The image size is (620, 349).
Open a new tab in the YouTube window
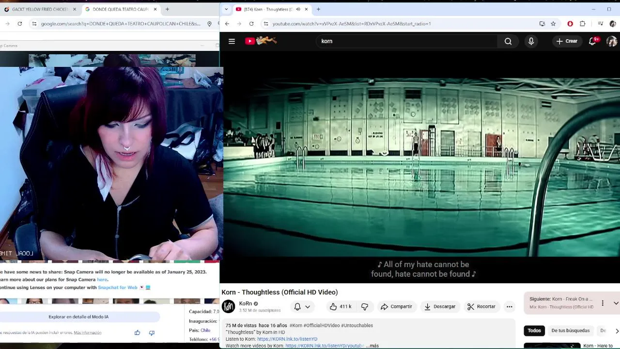click(x=318, y=9)
